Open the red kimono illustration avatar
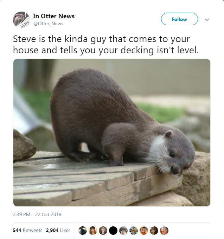224x239 pixels. point(144,231)
